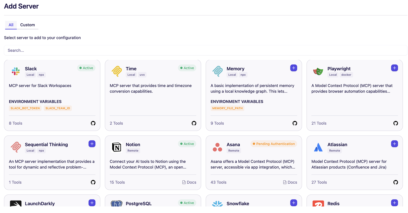Open GitHub link on Time card
408x213 pixels.
click(194, 123)
